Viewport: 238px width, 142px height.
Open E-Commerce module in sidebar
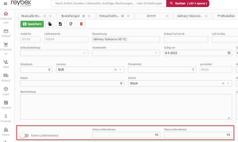[x=6, y=47]
